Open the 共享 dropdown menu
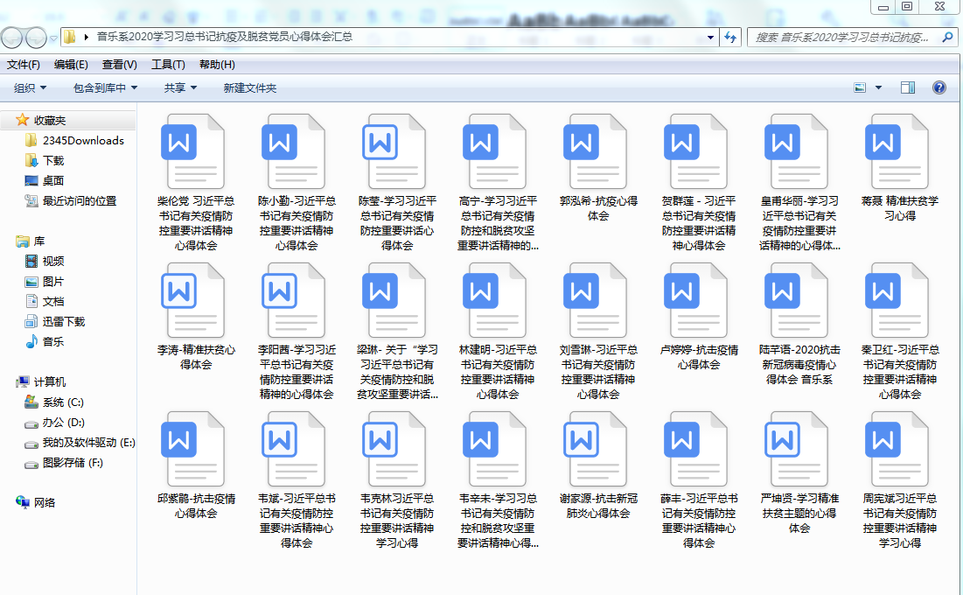Image resolution: width=963 pixels, height=595 pixels. click(180, 87)
